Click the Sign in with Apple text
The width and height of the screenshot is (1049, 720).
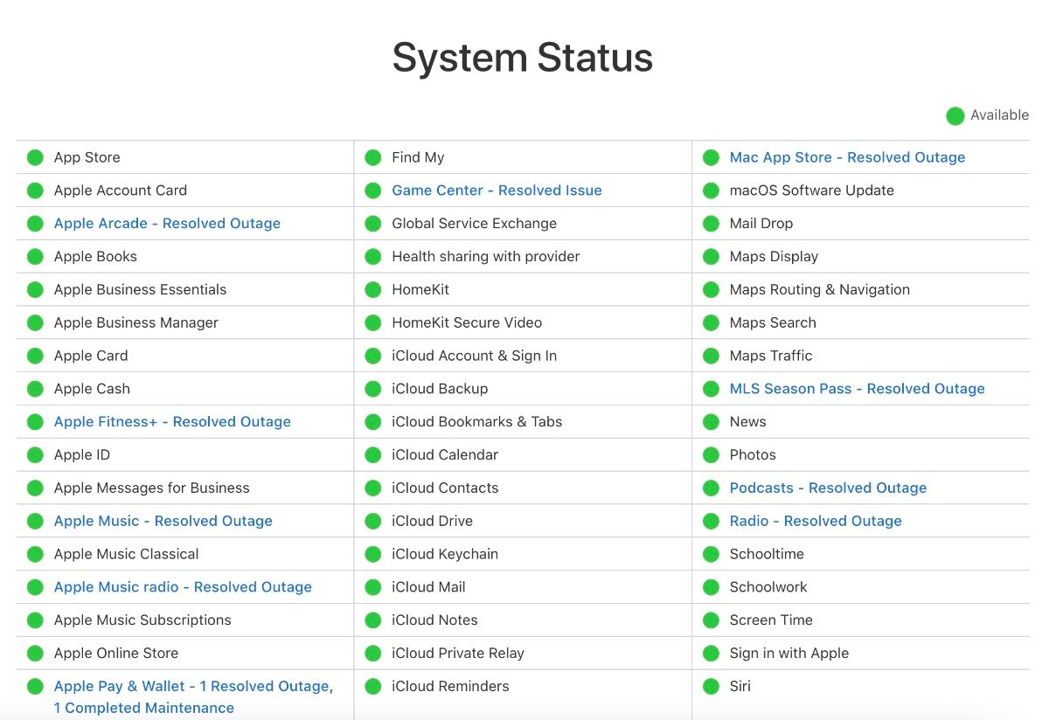(x=789, y=653)
